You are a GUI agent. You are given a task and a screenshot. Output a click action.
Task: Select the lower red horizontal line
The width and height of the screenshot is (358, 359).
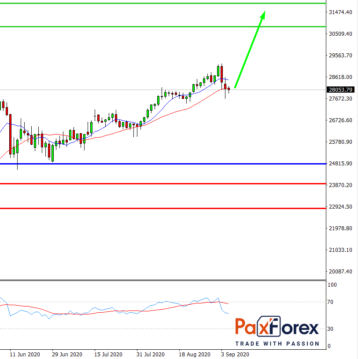(163, 208)
